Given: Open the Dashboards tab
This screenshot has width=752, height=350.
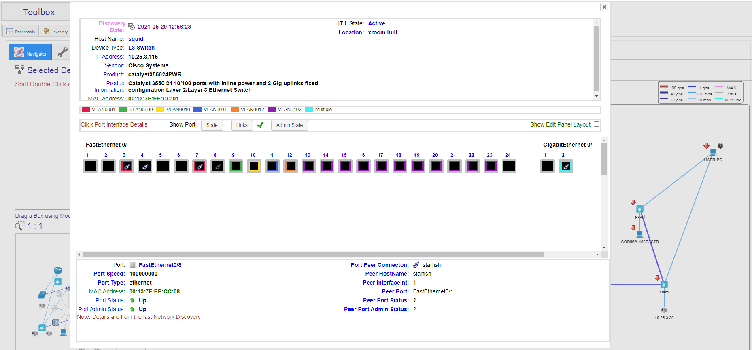Looking at the screenshot, I should tap(21, 31).
